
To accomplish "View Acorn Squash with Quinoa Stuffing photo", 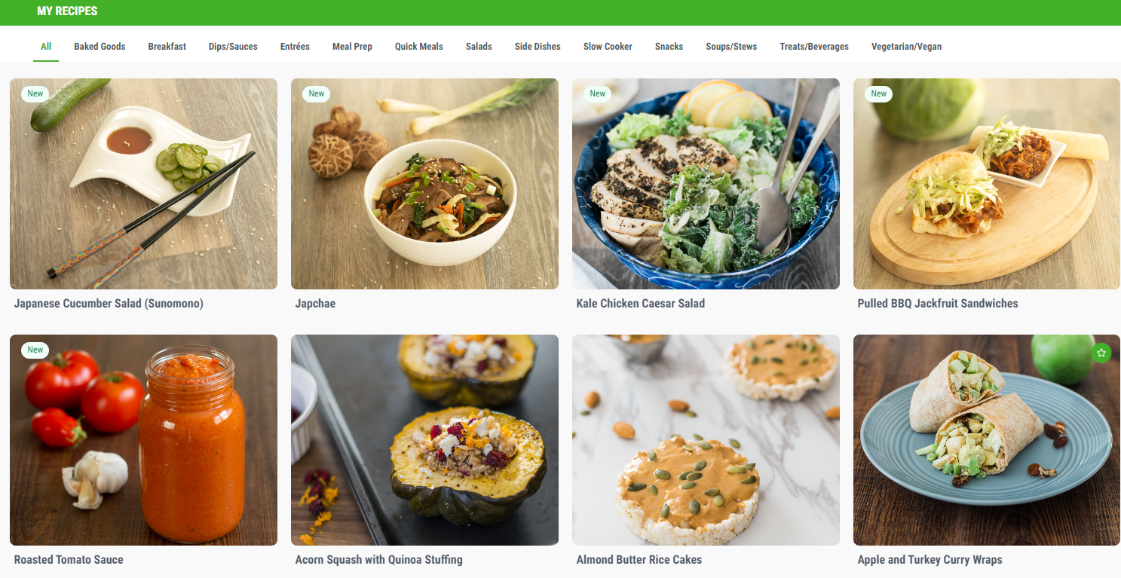I will pyautogui.click(x=424, y=440).
